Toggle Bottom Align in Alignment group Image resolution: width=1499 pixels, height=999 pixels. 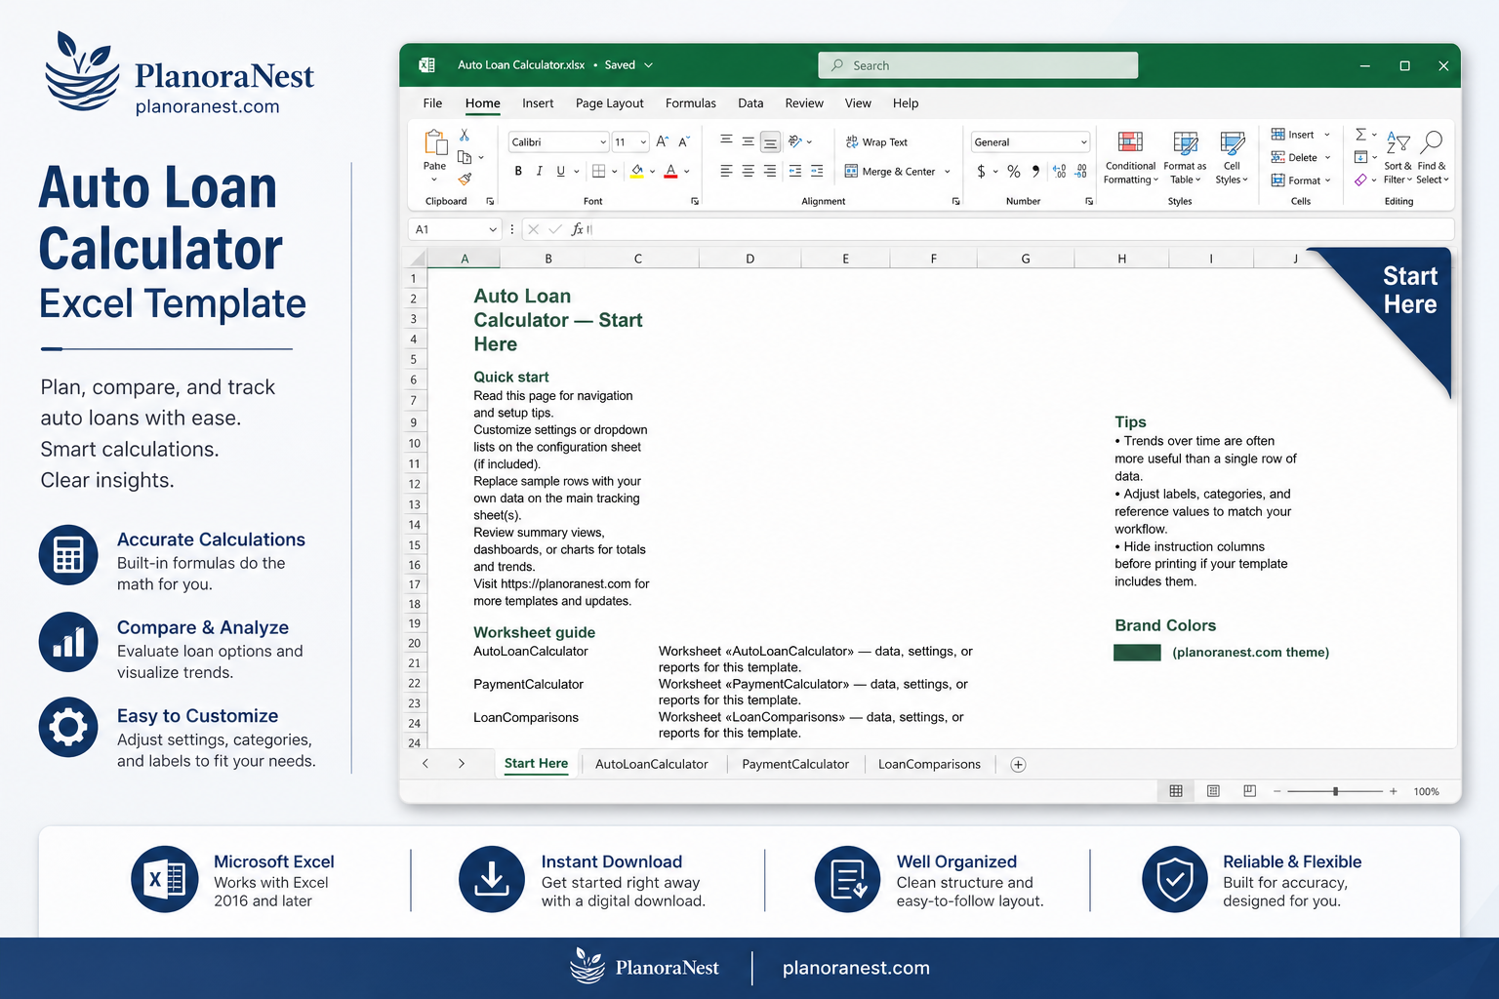(770, 142)
